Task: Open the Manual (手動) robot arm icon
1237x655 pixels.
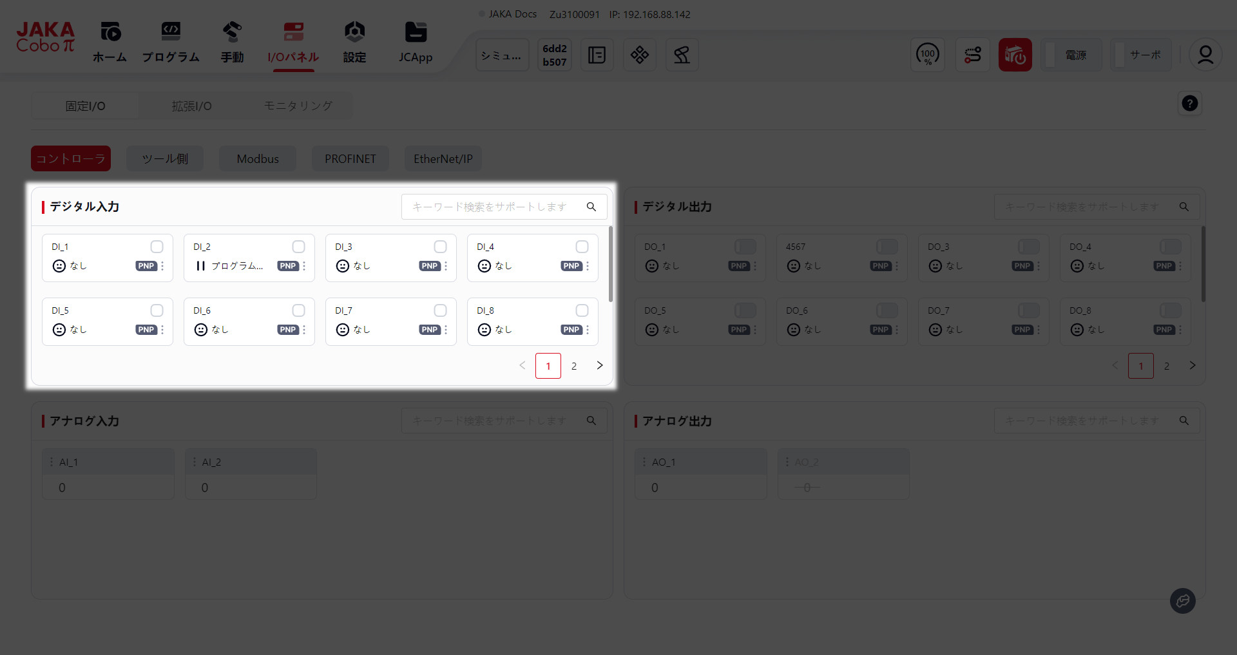Action: [x=232, y=32]
